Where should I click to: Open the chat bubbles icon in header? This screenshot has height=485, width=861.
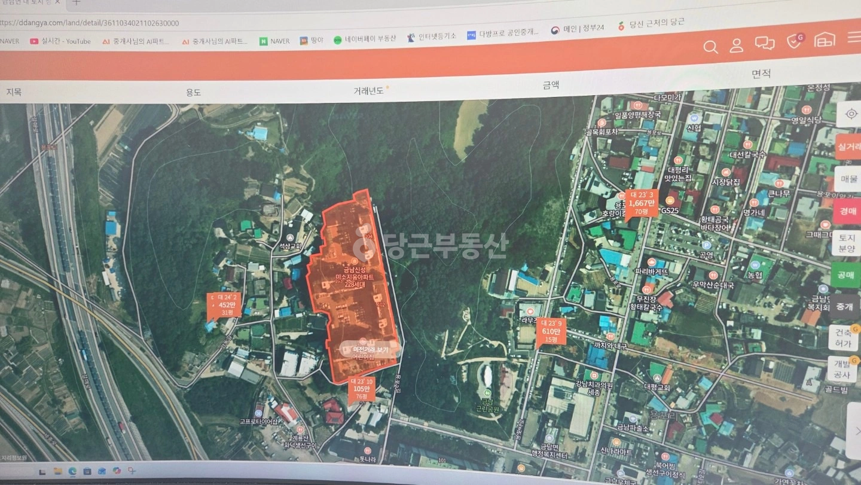pos(765,43)
